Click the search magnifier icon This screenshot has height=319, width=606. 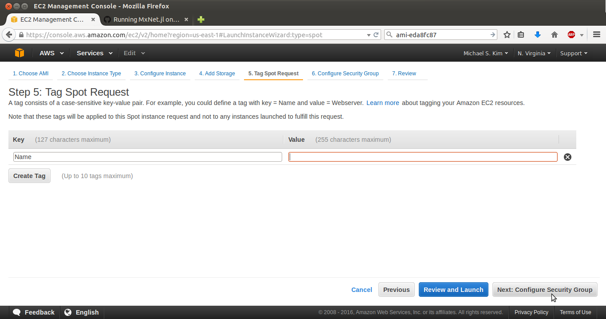click(x=390, y=35)
